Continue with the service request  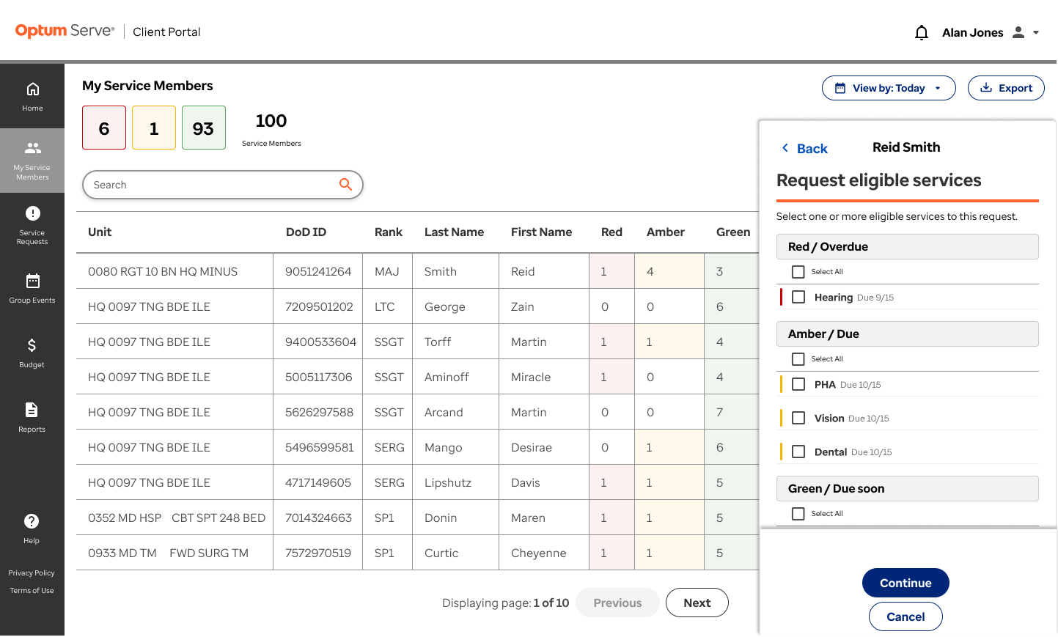click(x=905, y=583)
